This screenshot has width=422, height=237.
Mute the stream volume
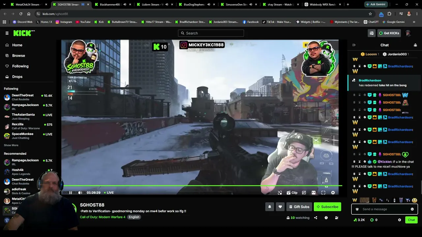pyautogui.click(x=80, y=193)
